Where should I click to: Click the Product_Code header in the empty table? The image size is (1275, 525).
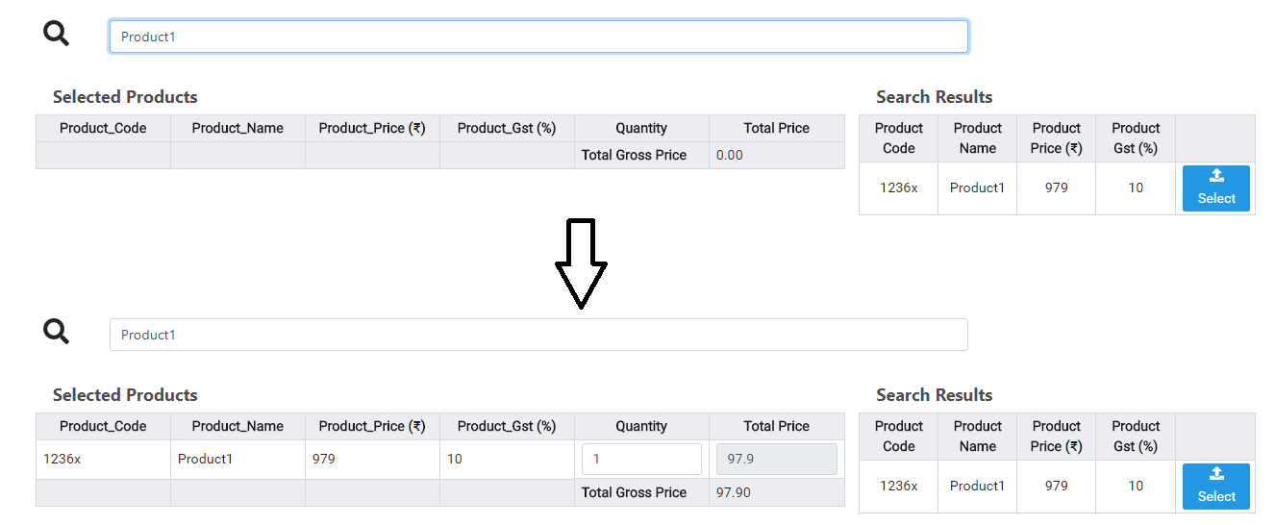(x=103, y=128)
